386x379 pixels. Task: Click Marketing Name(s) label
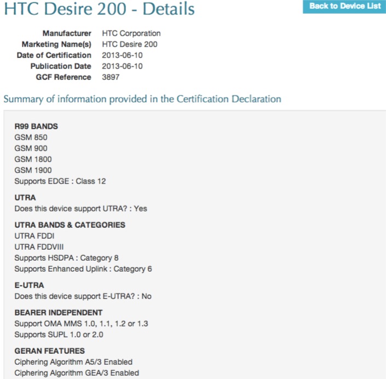point(56,44)
